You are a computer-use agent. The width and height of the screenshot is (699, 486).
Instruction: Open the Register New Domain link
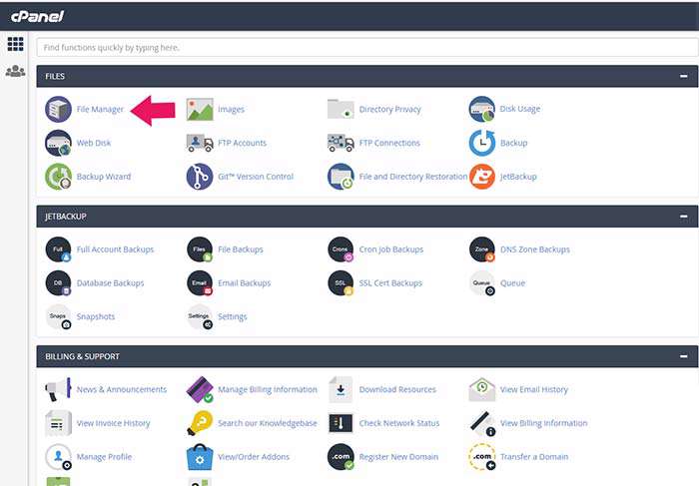pyautogui.click(x=398, y=457)
